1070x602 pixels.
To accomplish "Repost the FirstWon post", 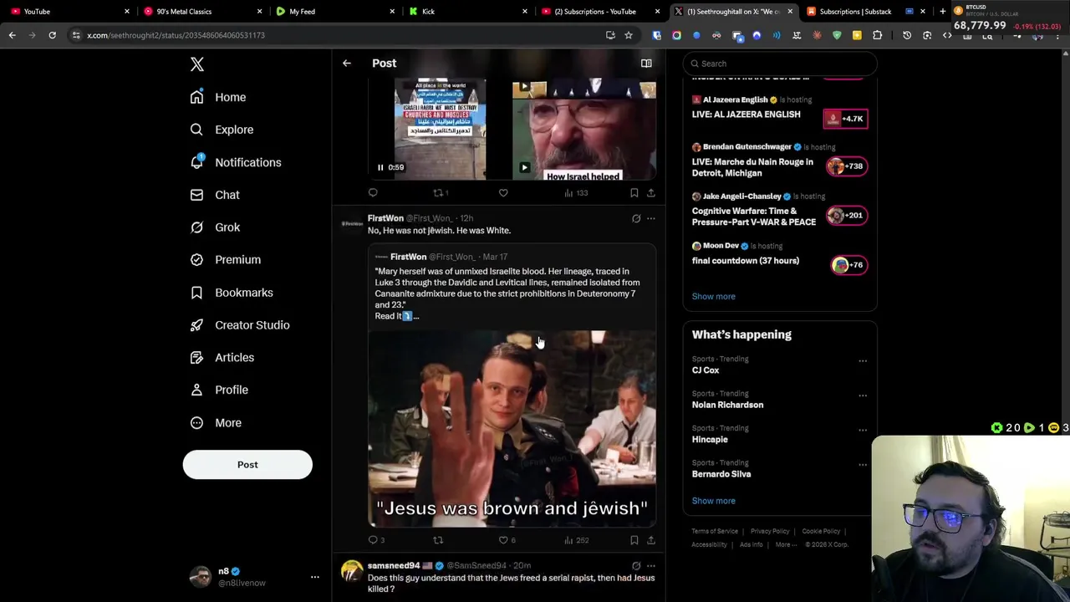I will click(x=438, y=540).
